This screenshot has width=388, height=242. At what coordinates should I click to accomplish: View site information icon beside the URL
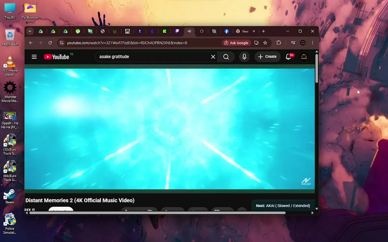[x=62, y=43]
